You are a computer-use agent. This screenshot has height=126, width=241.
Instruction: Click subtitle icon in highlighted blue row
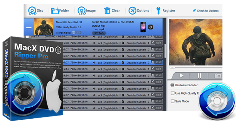123,63
